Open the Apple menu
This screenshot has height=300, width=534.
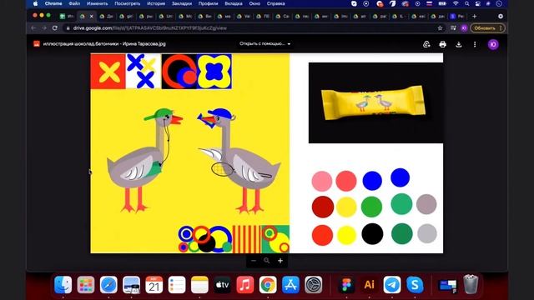pos(35,3)
